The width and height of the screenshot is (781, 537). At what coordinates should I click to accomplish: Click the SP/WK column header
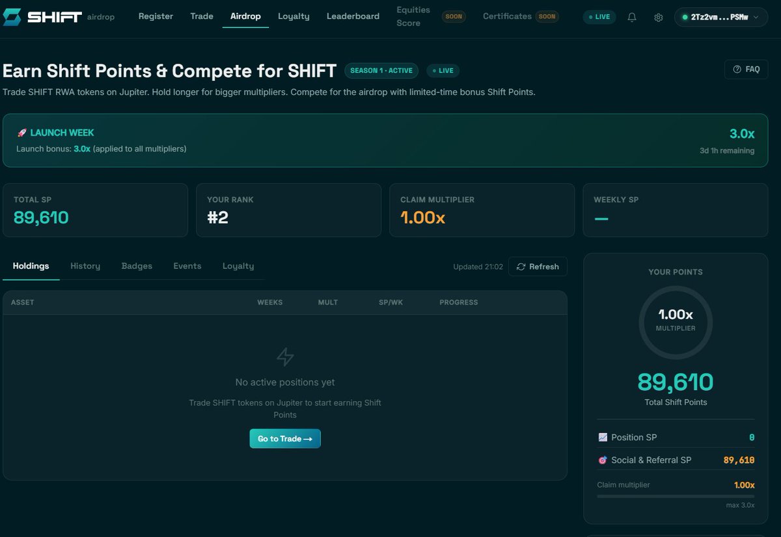(x=391, y=302)
